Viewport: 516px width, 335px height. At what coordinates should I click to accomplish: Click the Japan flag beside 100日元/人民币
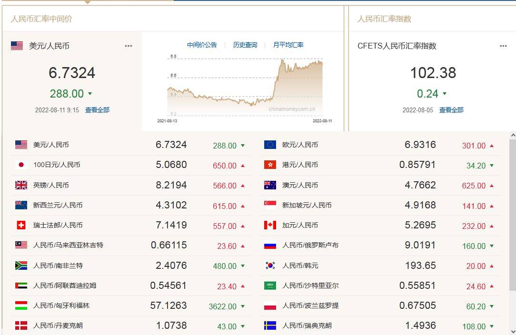(x=21, y=165)
